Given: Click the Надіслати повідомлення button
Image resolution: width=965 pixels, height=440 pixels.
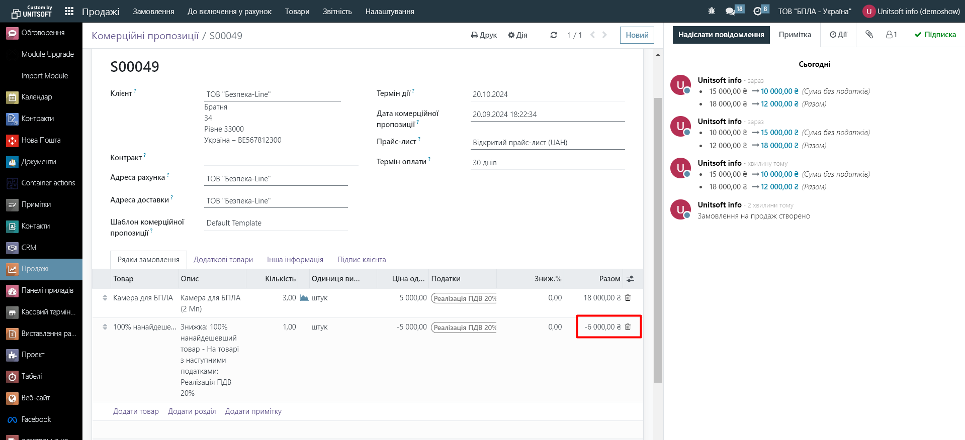Looking at the screenshot, I should 721,35.
